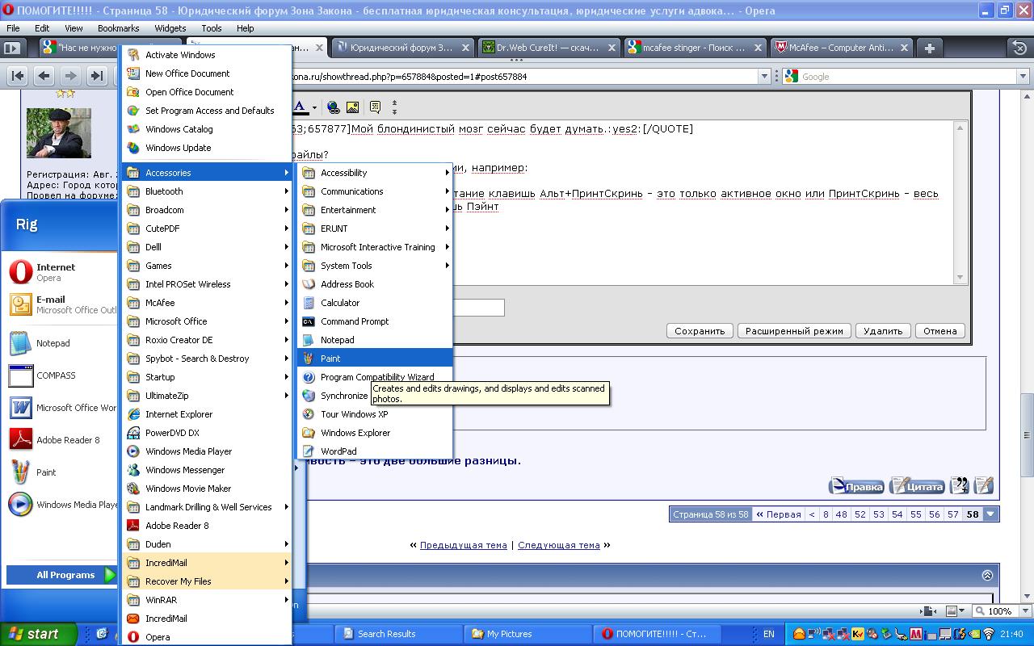Viewport: 1034px width, 646px height.
Task: Open Set Program Access and Defaults
Action: (207, 111)
